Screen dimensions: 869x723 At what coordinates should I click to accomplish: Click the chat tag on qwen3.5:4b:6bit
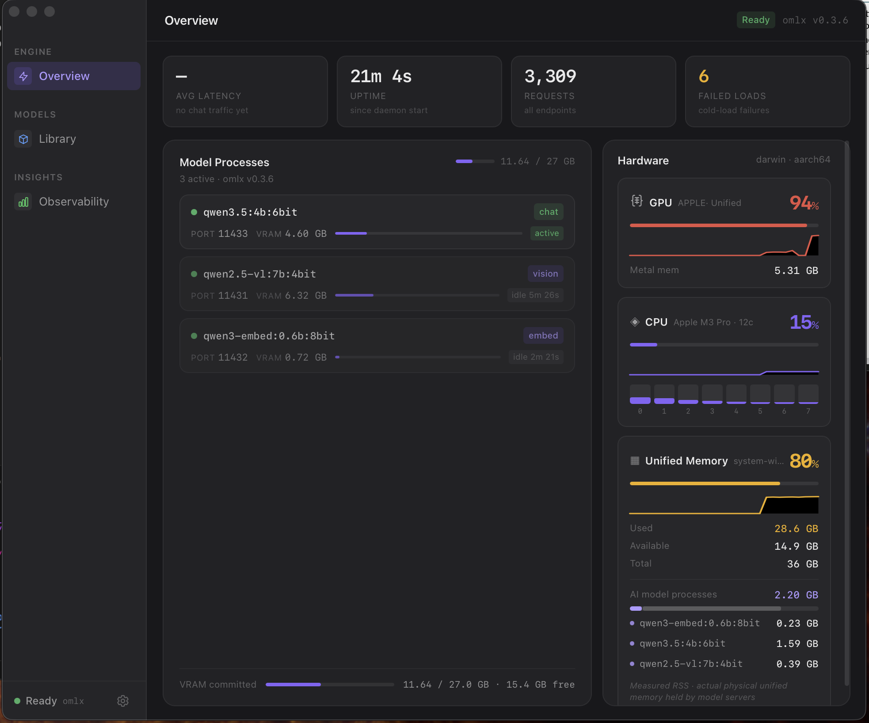(549, 212)
